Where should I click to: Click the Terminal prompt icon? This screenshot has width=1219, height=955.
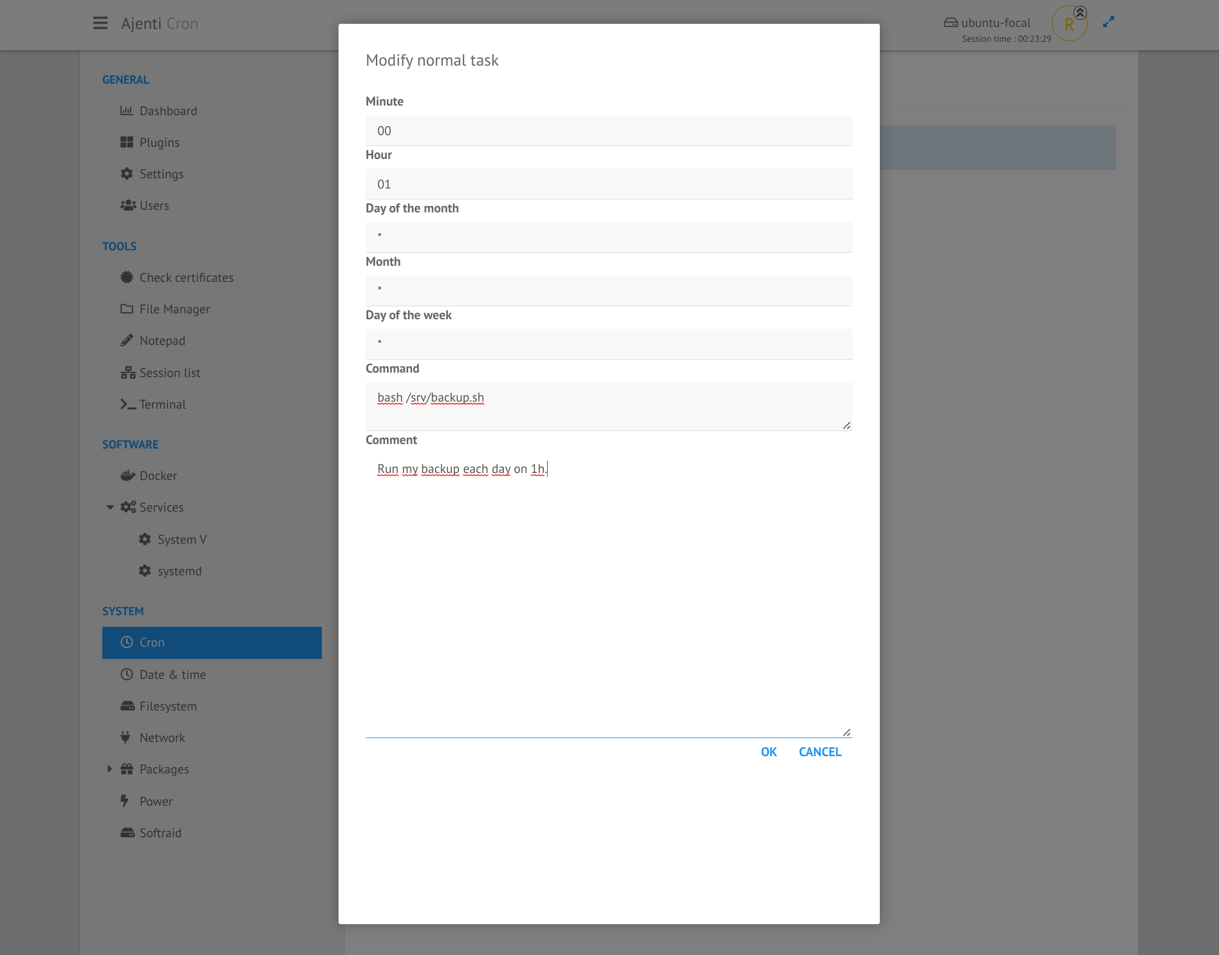tap(127, 405)
